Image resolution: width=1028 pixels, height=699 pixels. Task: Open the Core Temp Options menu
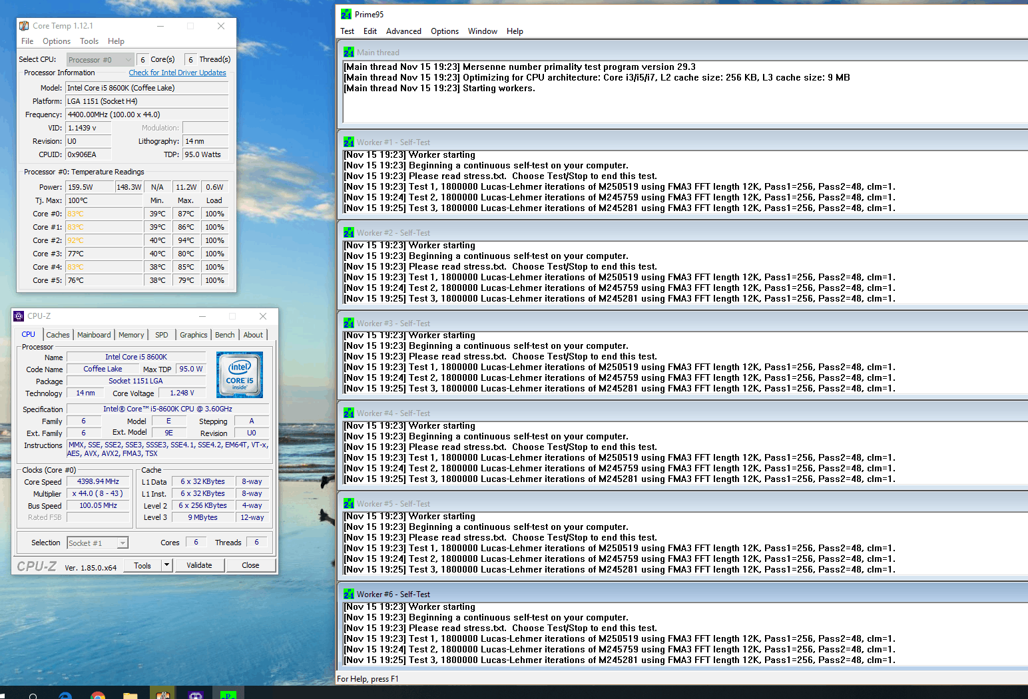[57, 41]
